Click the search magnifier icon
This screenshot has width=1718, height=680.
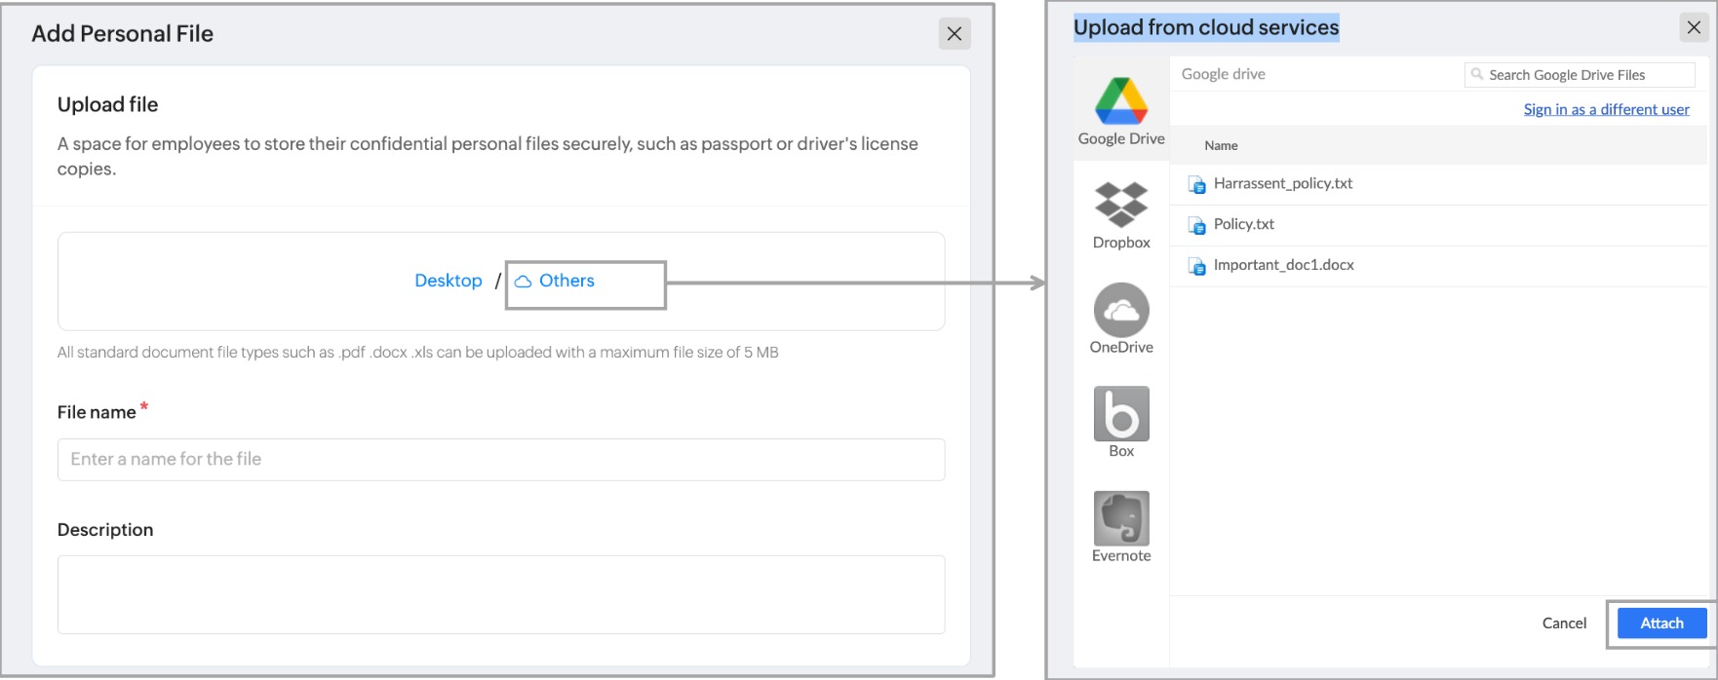tap(1477, 74)
